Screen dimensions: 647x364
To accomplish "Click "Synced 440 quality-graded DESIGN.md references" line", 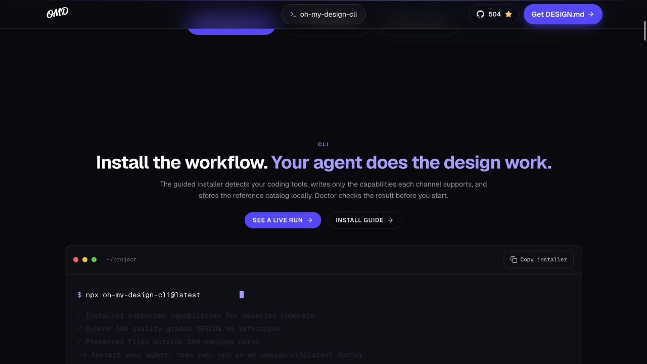I will click(x=179, y=329).
